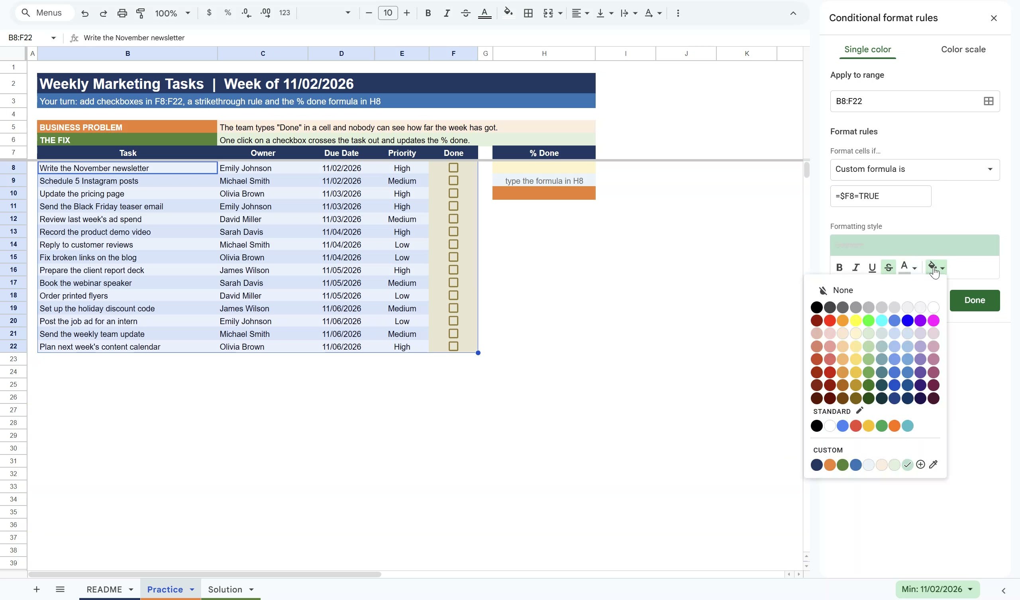The image size is (1020, 600).
Task: Open the more options three-dot menu
Action: pos(678,13)
